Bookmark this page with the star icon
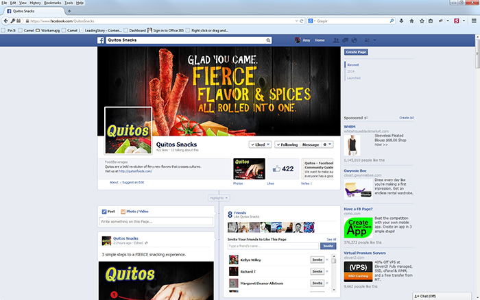The image size is (480, 300). pyautogui.click(x=422, y=21)
